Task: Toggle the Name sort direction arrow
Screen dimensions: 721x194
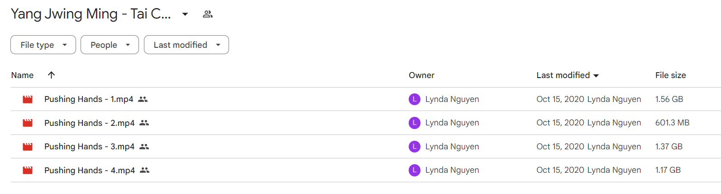Action: (51, 75)
